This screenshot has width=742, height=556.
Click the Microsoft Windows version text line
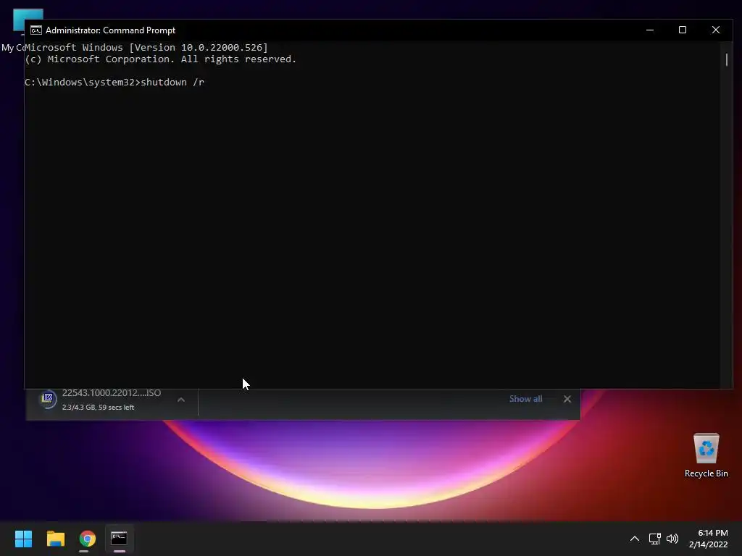(146, 47)
